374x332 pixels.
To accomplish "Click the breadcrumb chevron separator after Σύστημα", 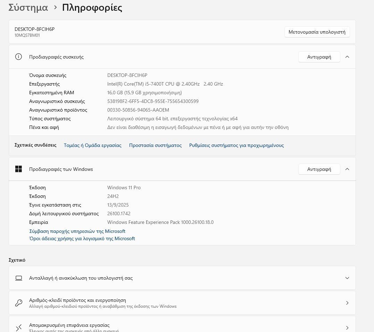I will click(x=55, y=7).
